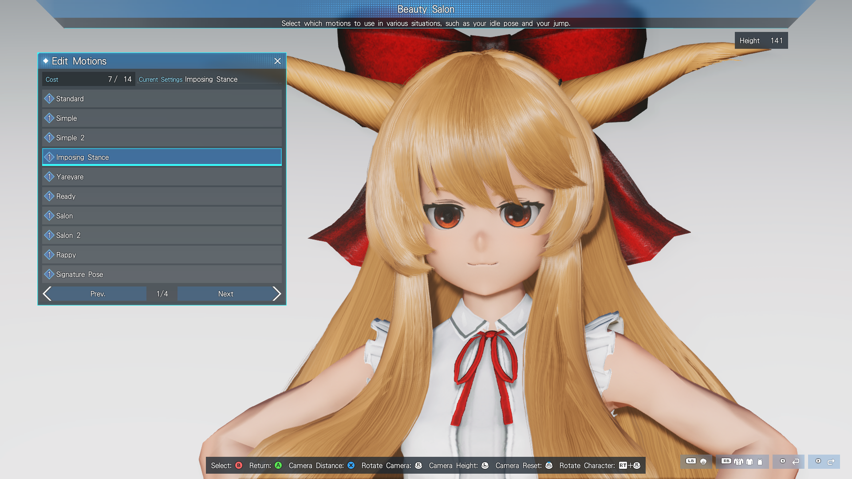Click the diamond icon beside Edit Motions title

coord(45,61)
